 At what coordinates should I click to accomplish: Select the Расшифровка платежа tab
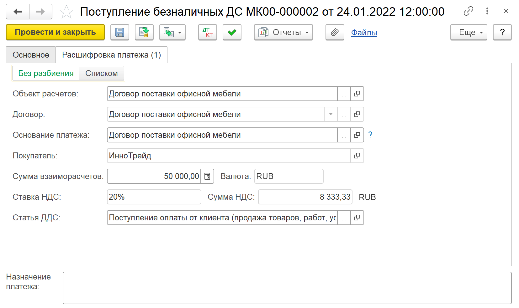pyautogui.click(x=111, y=55)
